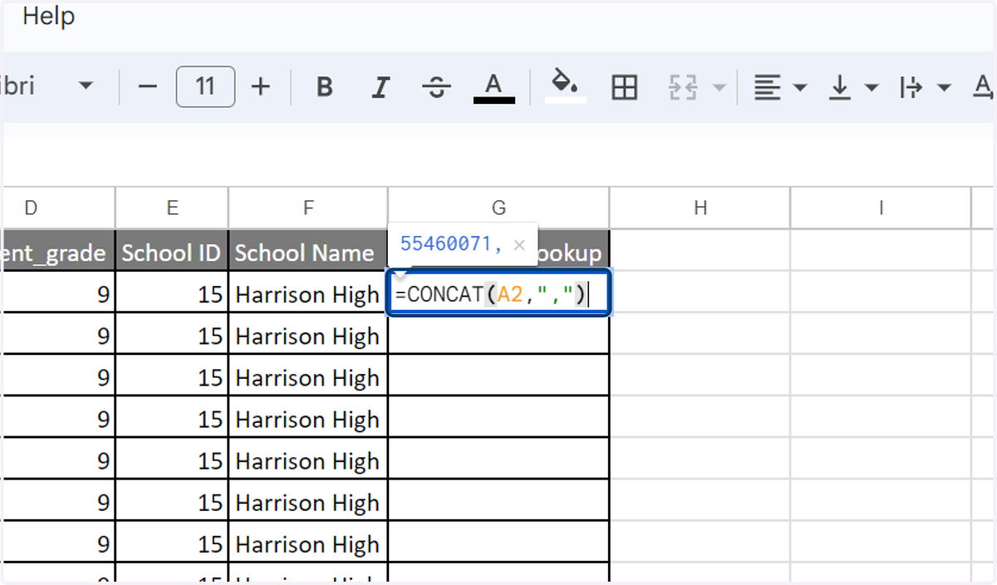Select column D header
The height and width of the screenshot is (585, 997).
58,208
